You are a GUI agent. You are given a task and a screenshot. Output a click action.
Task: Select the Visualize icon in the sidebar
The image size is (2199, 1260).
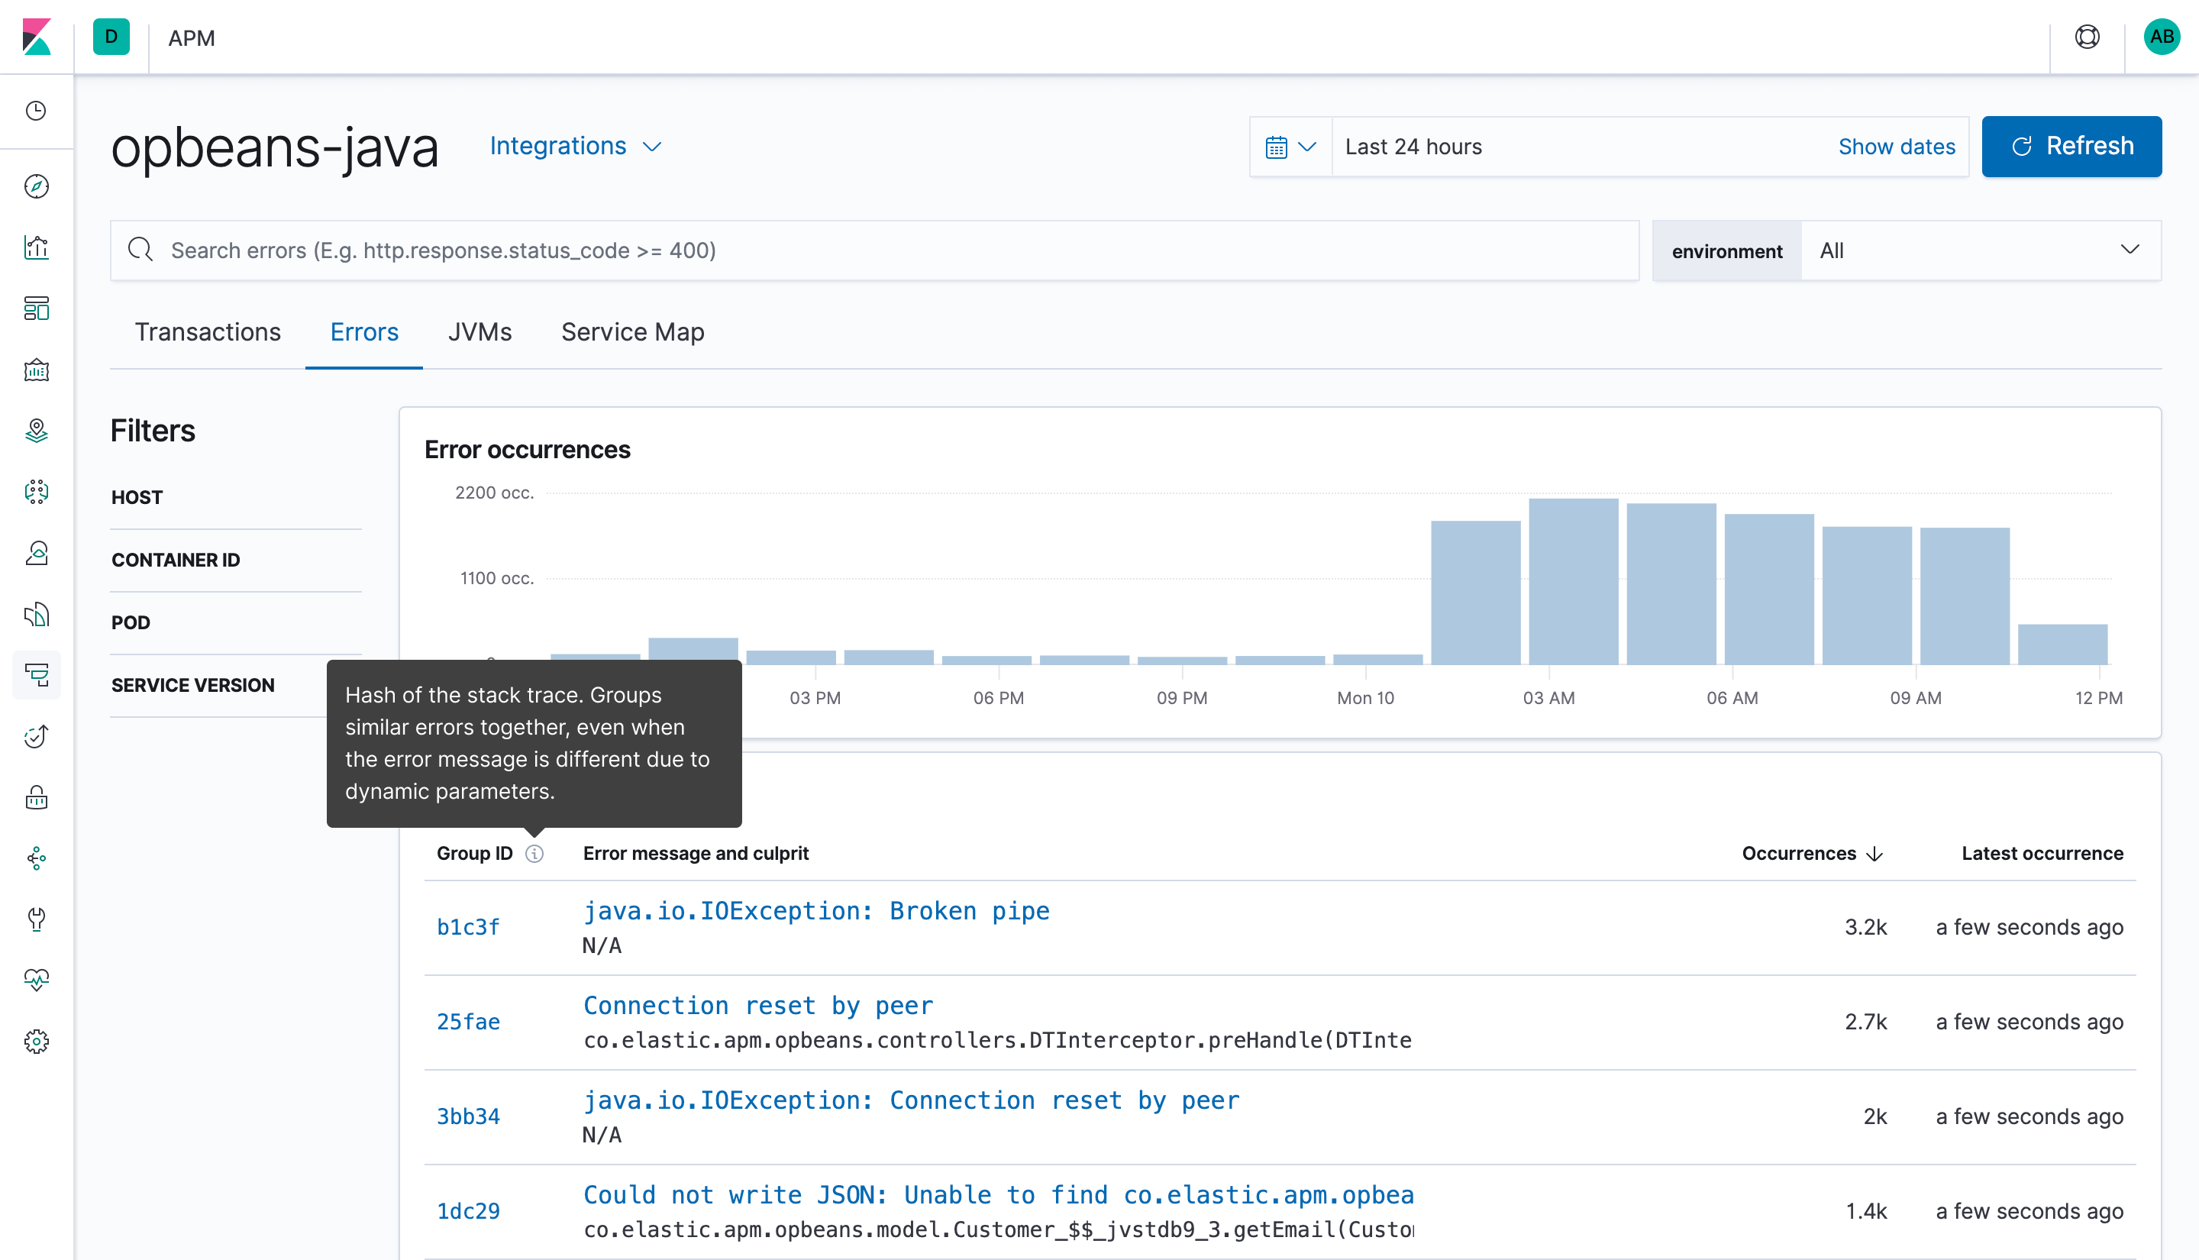(37, 247)
